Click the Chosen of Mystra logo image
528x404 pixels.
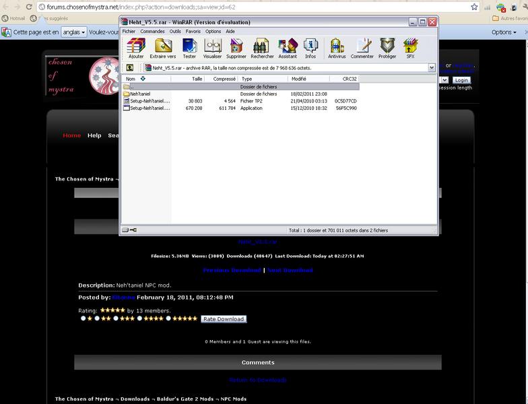[x=84, y=76]
